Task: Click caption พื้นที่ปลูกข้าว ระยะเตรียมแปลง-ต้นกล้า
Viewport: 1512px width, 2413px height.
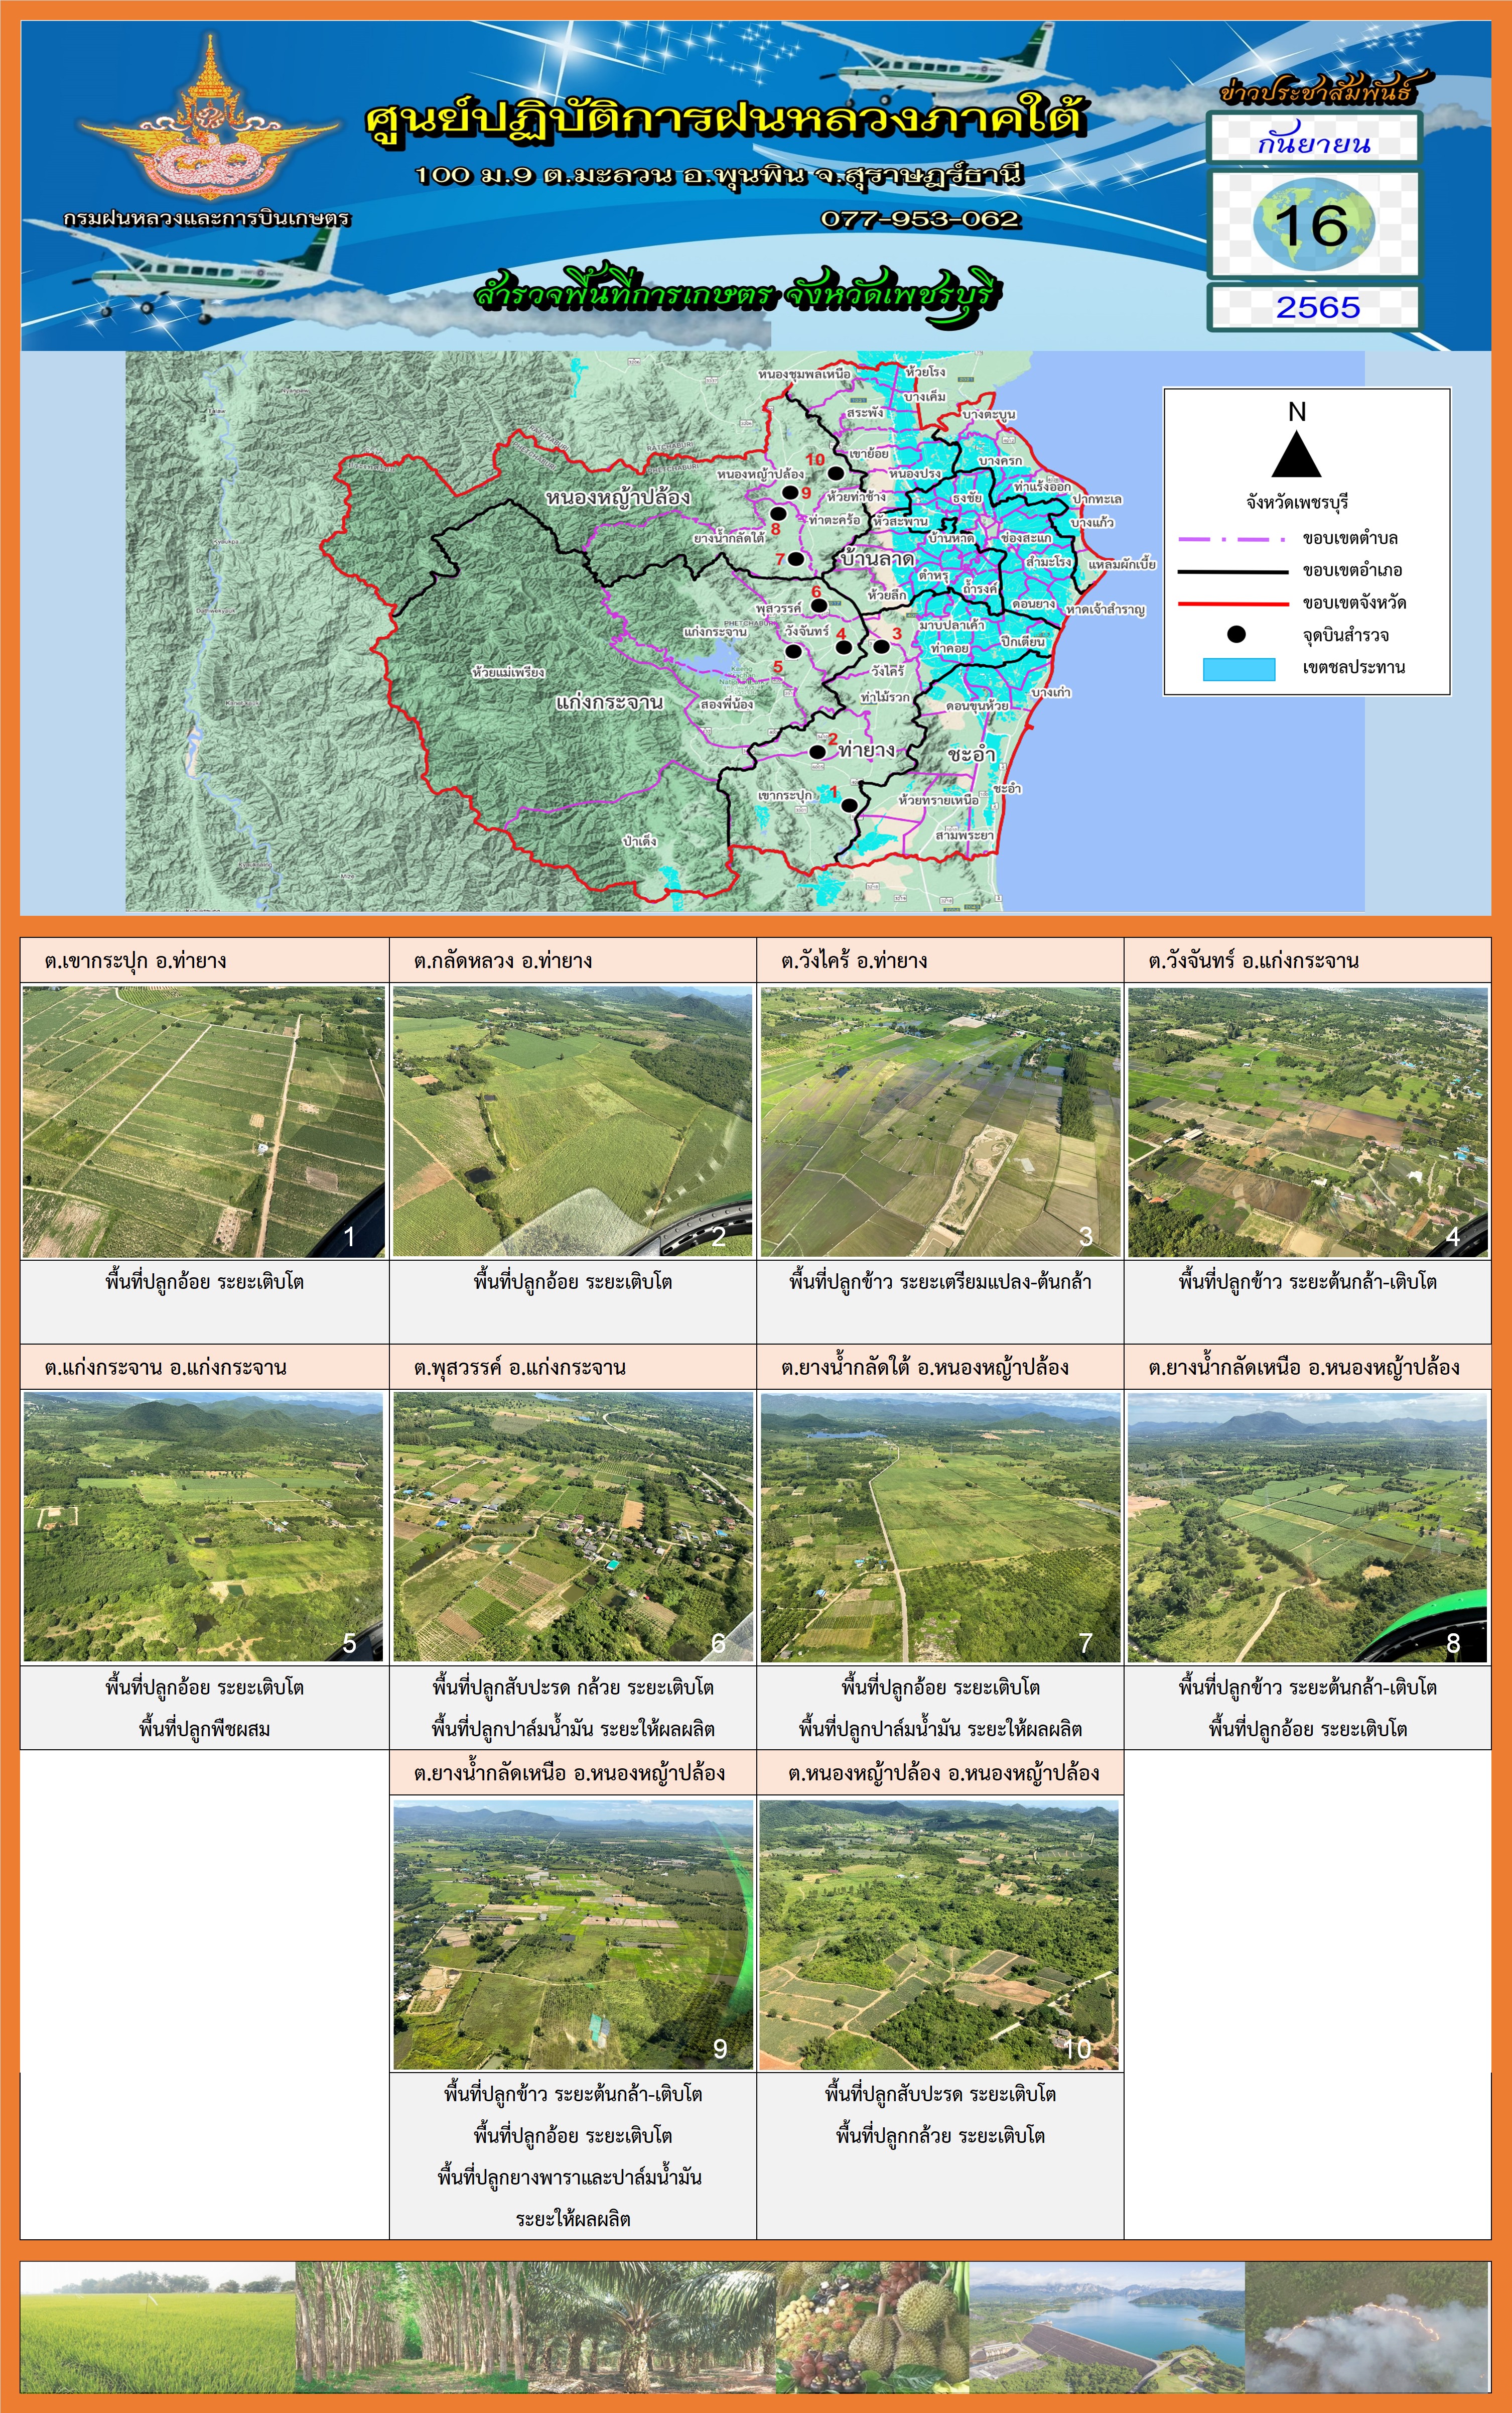Action: pyautogui.click(x=940, y=1281)
